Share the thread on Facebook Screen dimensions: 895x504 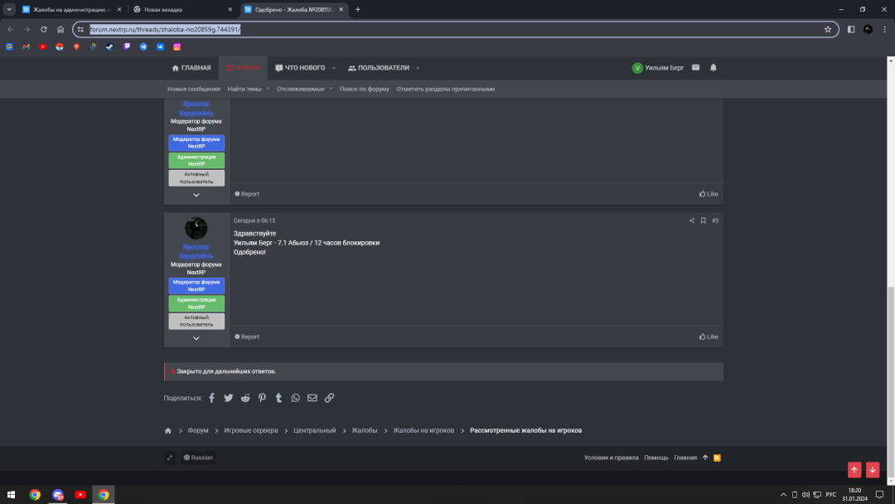tap(211, 398)
